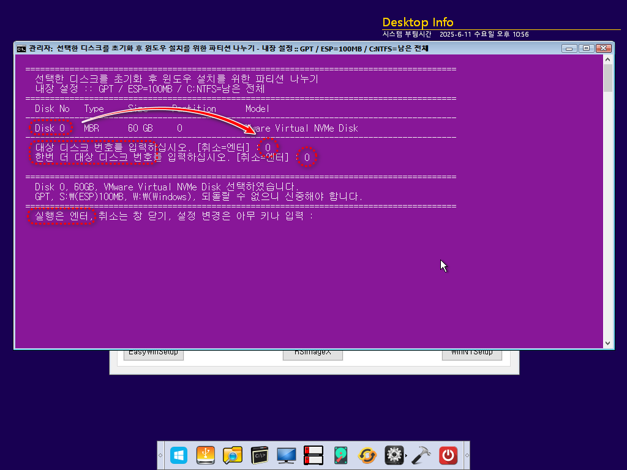Open the blue monitor display icon
Viewport: 627px width, 470px height.
287,455
